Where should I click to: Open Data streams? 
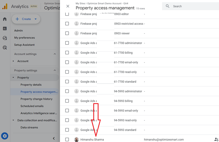coord(29,128)
